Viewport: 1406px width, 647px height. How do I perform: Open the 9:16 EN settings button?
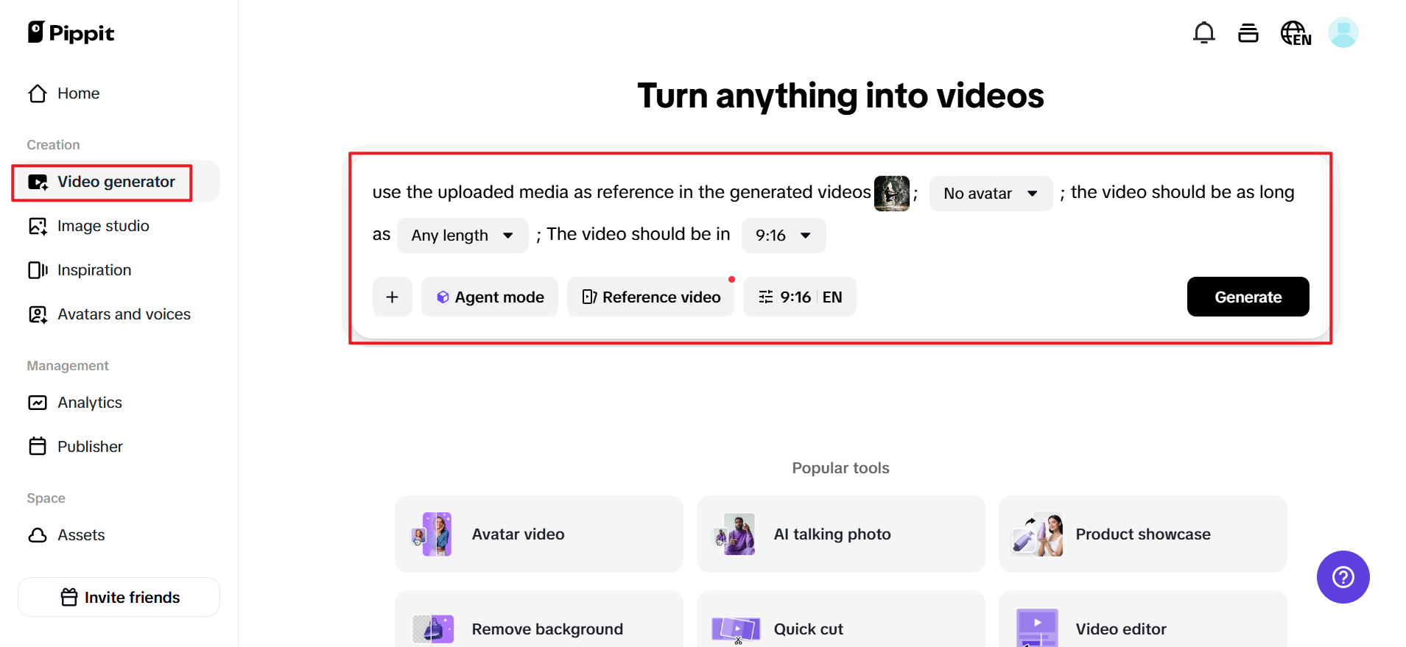click(x=800, y=297)
